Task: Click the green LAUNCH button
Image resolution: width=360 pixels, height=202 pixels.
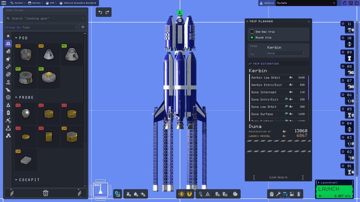Action: coord(334,192)
